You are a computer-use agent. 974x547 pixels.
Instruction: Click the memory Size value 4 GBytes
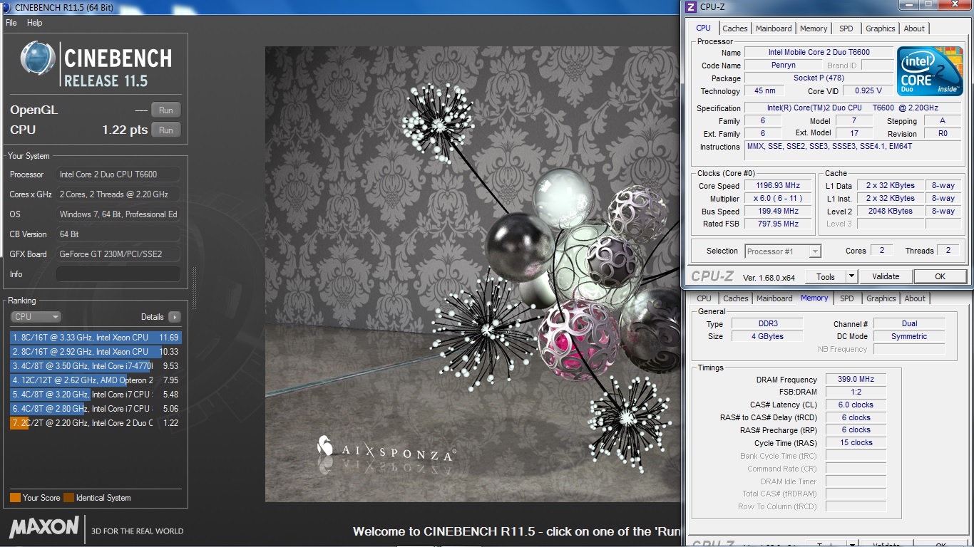768,336
